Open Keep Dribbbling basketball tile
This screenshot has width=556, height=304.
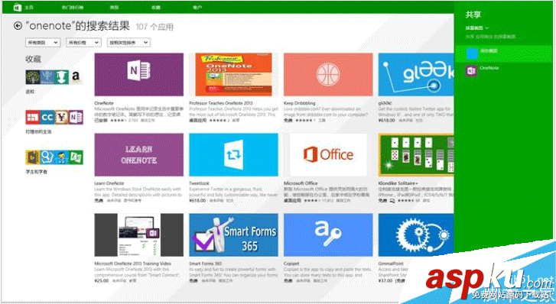(x=328, y=74)
